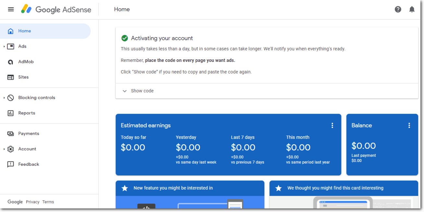This screenshot has width=424, height=212.
Task: Click the AdMob sidebar icon
Action: click(x=11, y=62)
